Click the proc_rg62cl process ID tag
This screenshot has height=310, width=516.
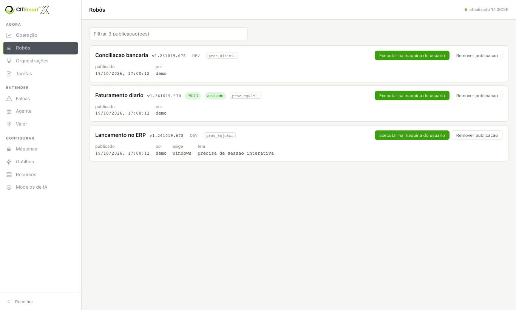tap(246, 96)
